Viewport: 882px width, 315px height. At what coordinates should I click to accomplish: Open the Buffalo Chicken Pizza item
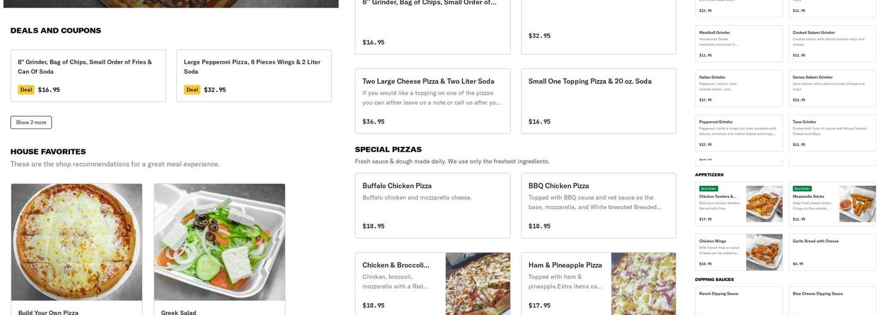click(x=432, y=205)
